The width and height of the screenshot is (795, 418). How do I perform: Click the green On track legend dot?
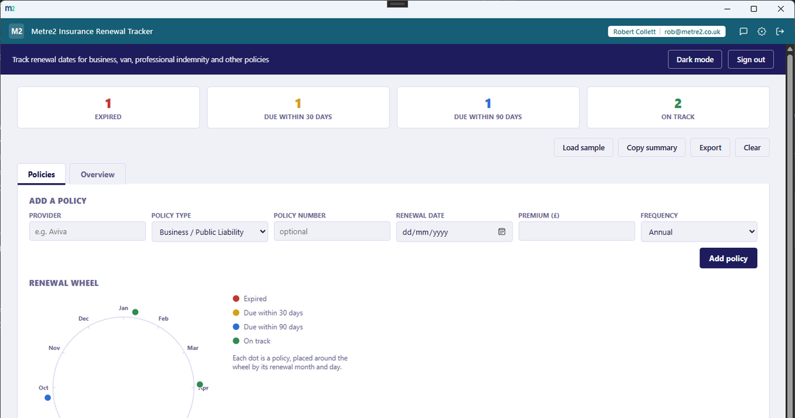236,341
